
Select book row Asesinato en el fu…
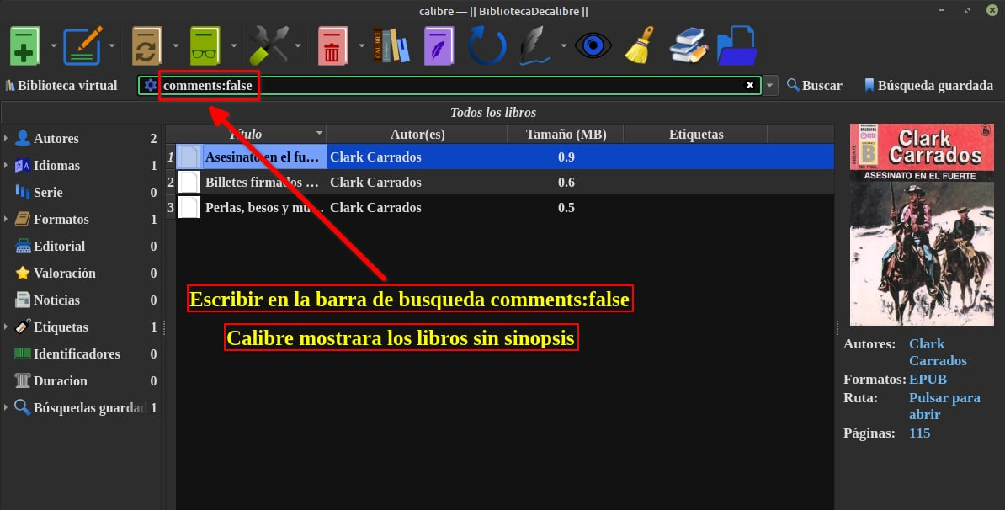coord(505,157)
